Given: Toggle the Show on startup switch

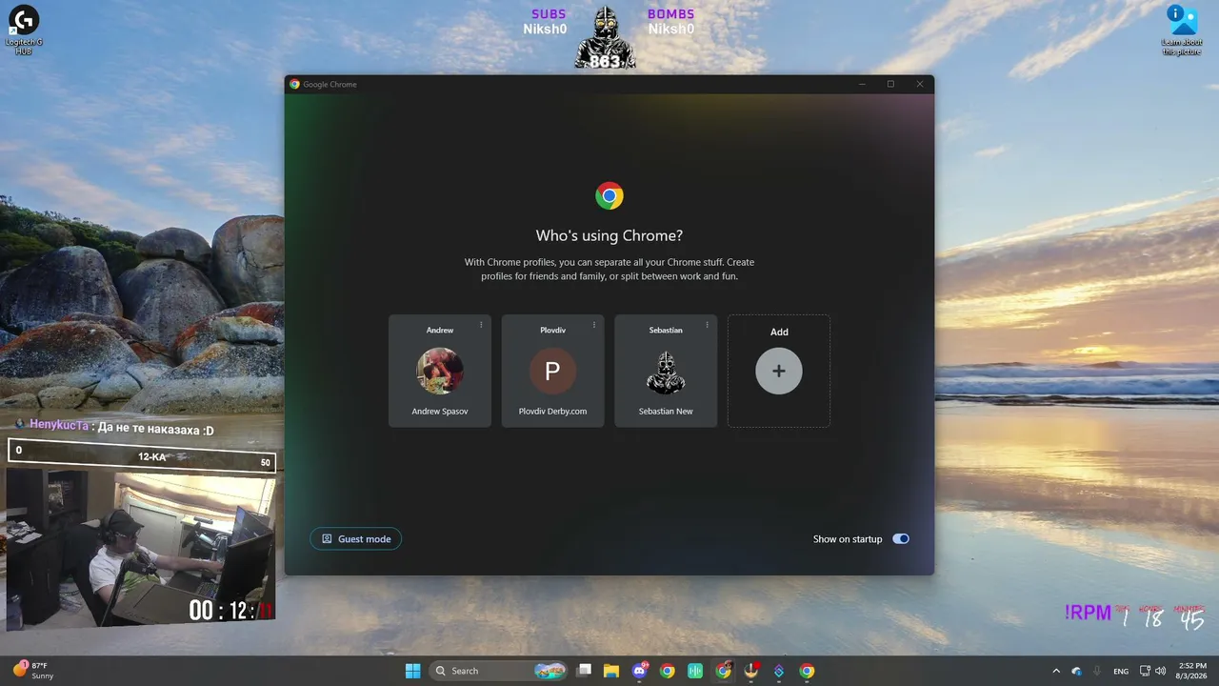Looking at the screenshot, I should (x=901, y=539).
